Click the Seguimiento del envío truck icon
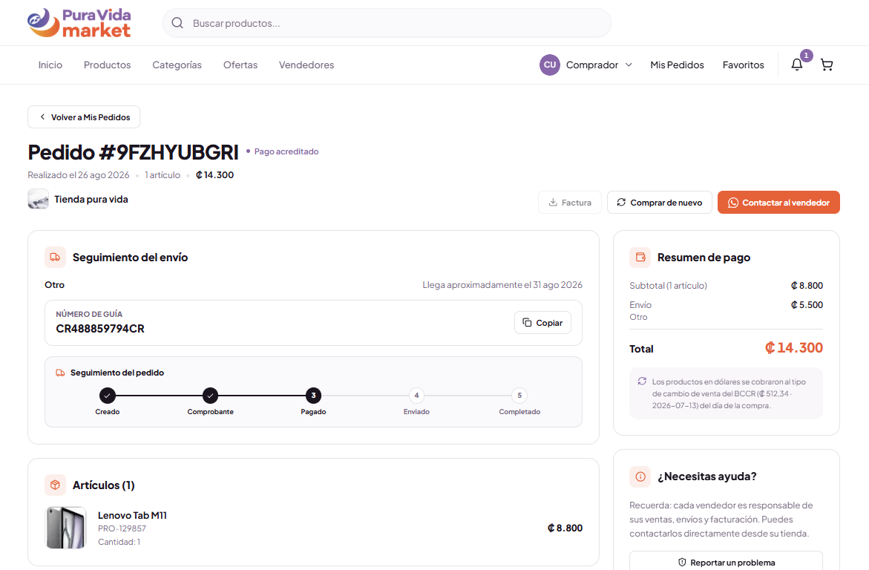This screenshot has width=869, height=570. click(55, 258)
